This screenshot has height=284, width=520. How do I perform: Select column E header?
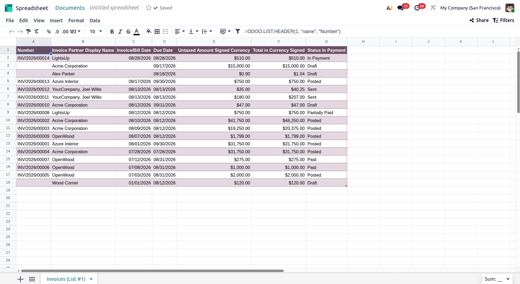pyautogui.click(x=214, y=42)
